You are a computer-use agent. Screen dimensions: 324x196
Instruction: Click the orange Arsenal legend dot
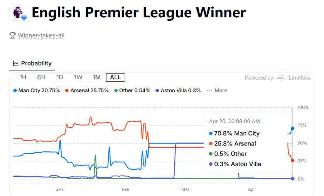click(67, 90)
